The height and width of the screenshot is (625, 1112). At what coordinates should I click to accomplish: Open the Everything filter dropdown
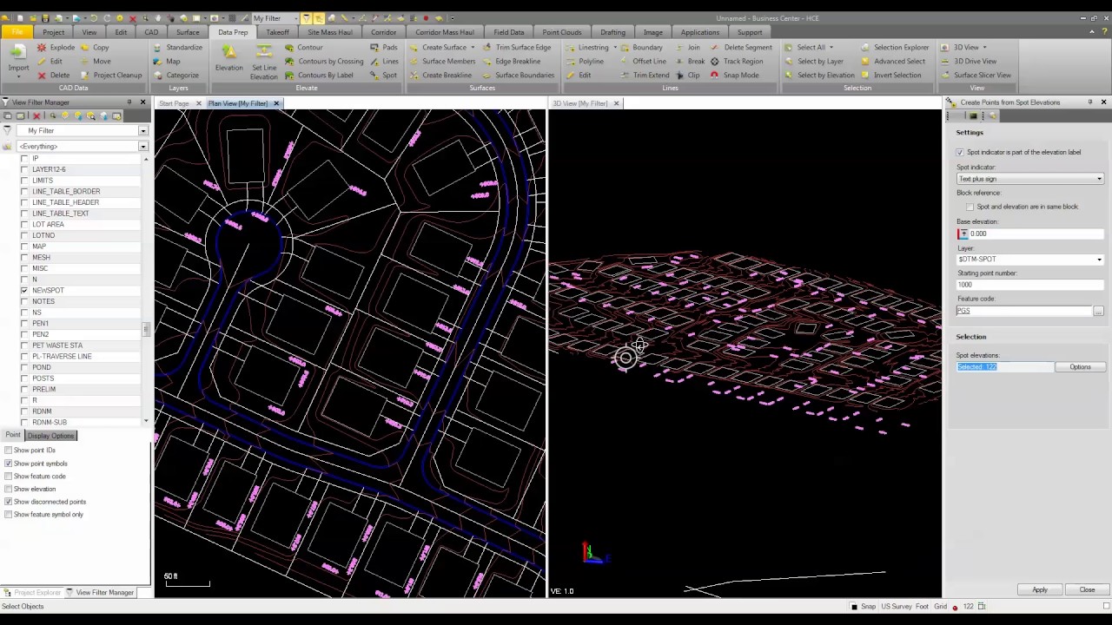[142, 147]
